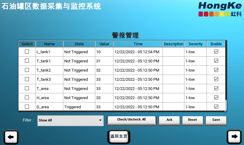
Task: Click the State column header
Action: [79, 44]
